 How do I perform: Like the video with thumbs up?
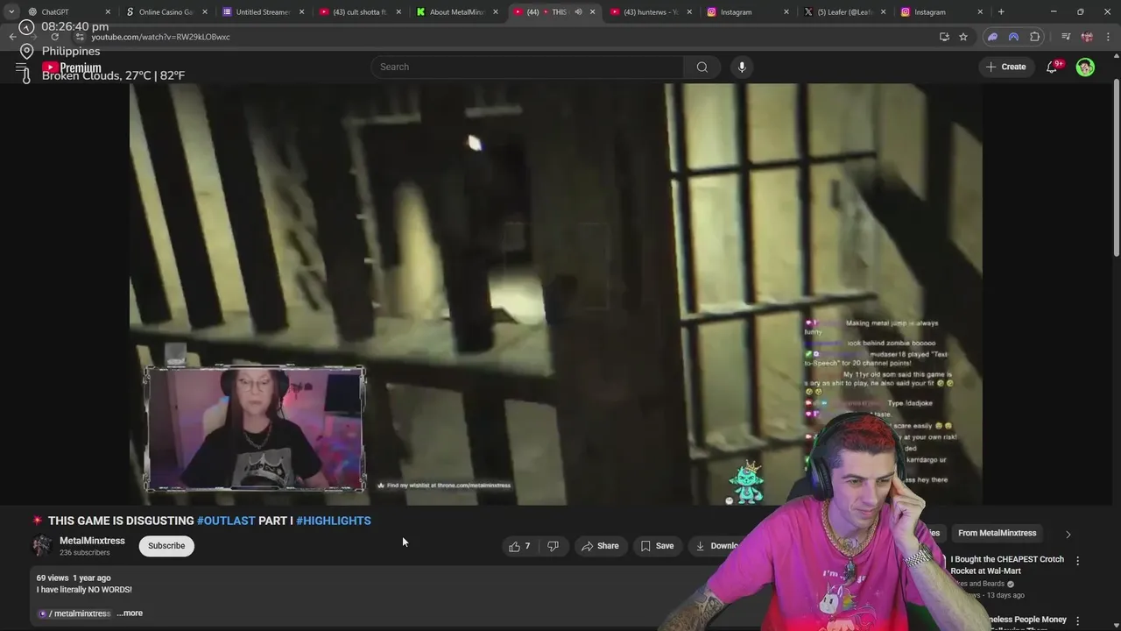(x=519, y=546)
